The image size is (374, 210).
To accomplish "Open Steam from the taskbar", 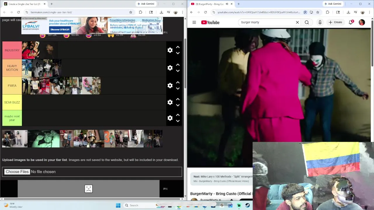I will (x=247, y=205).
